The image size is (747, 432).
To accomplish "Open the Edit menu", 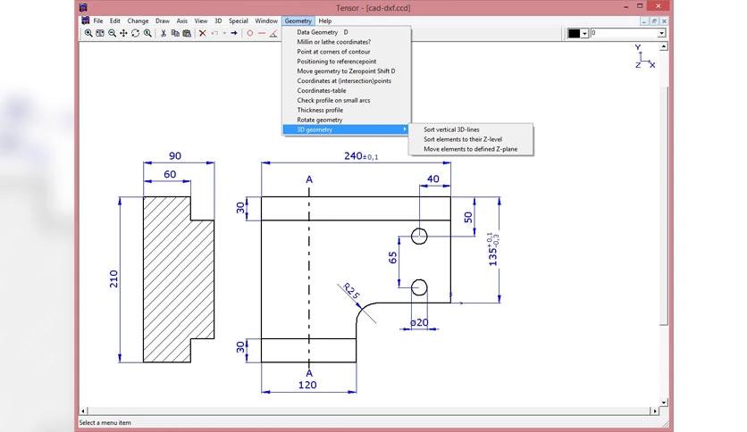I will [x=114, y=21].
